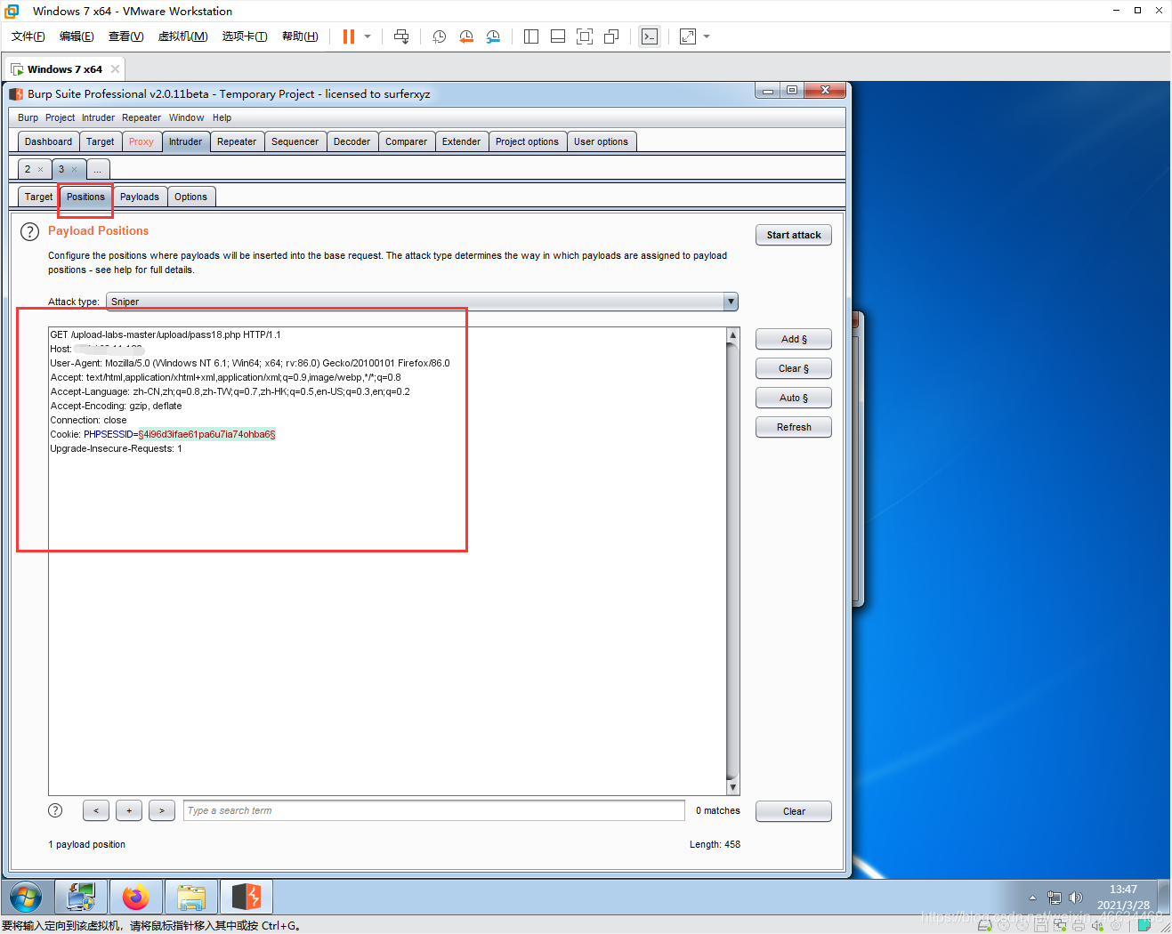Switch to the Dashboard tab

coord(48,141)
